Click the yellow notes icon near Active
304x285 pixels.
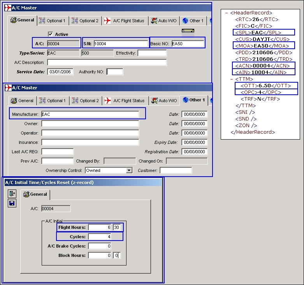pyautogui.click(x=188, y=31)
